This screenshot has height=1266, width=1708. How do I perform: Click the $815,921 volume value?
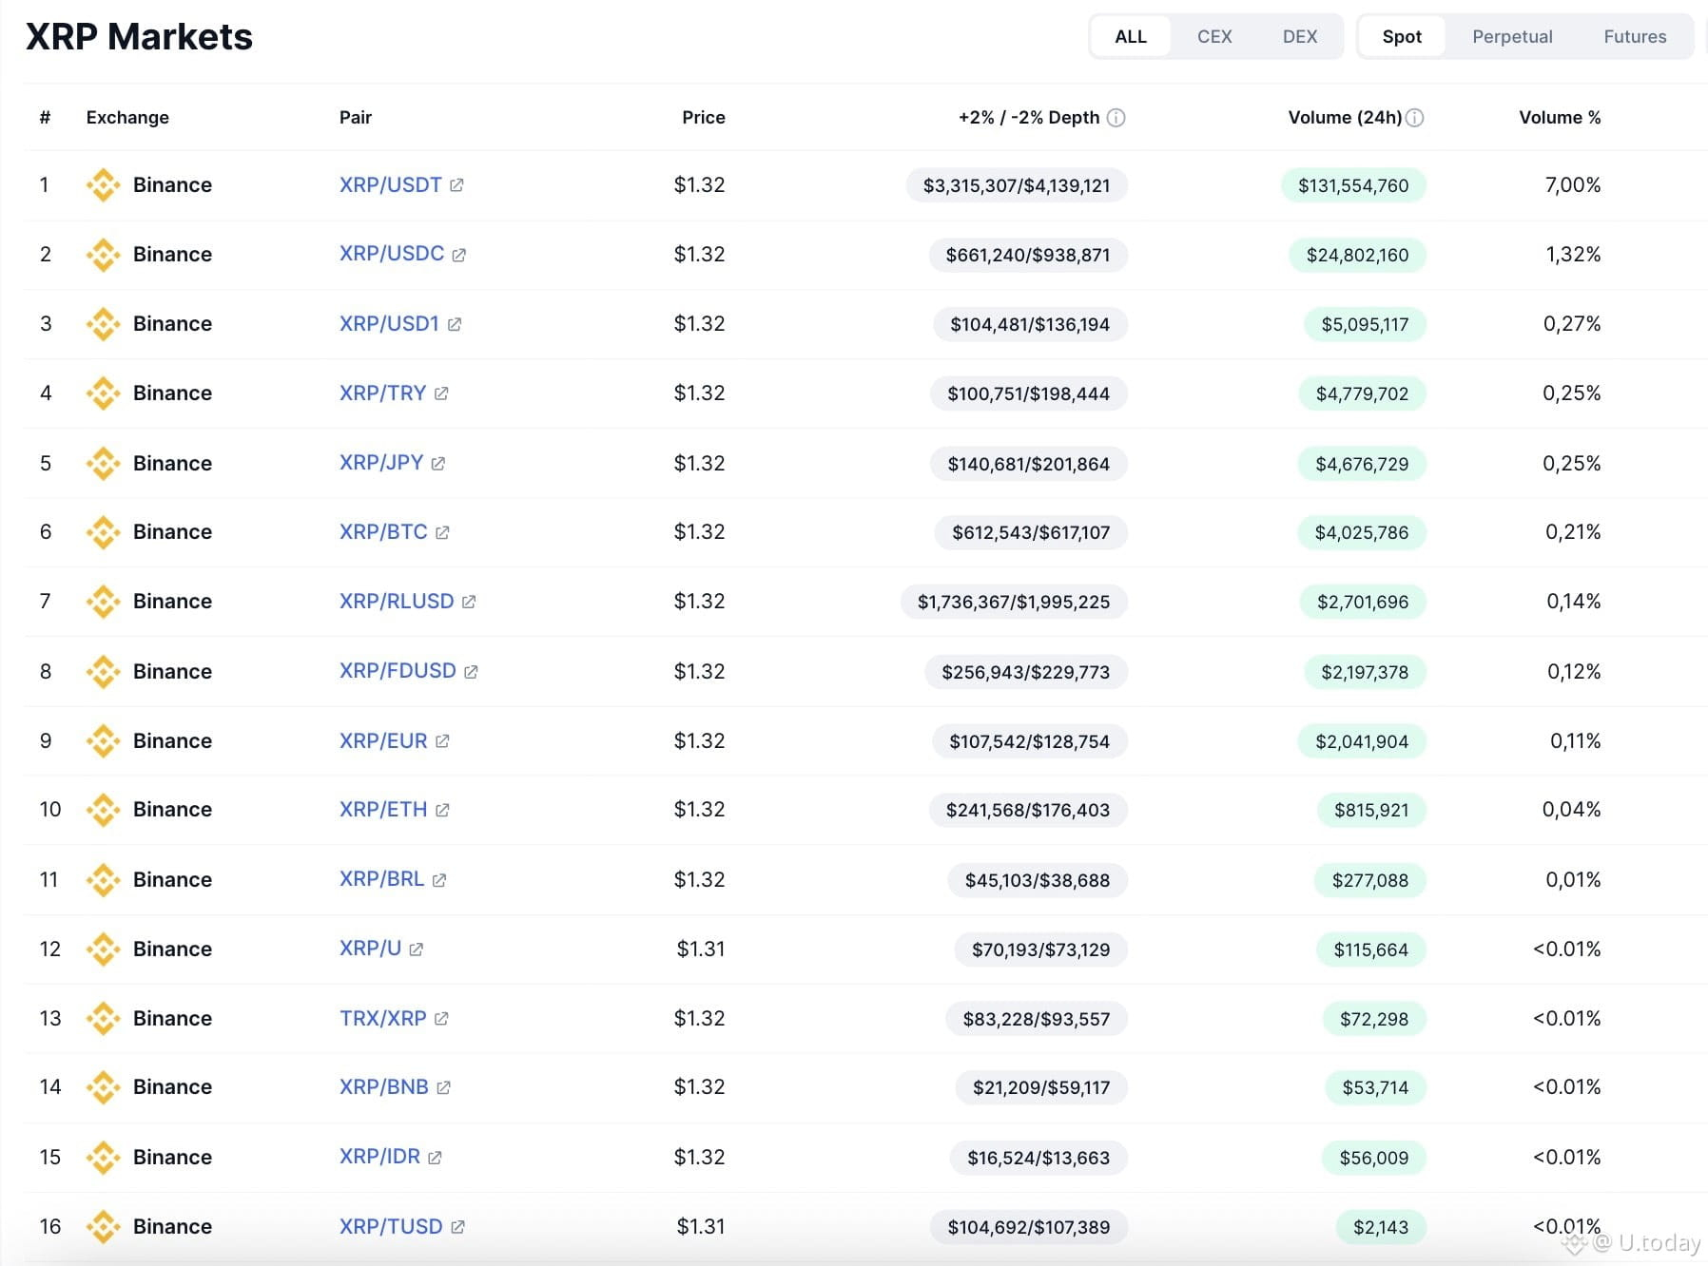[1371, 810]
